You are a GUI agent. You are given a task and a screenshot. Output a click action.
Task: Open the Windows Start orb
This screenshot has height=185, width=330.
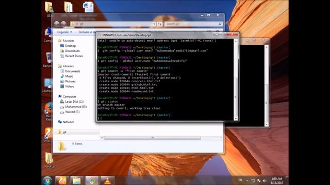click(47, 180)
